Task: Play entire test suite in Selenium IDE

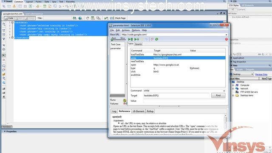Action: [130, 40]
